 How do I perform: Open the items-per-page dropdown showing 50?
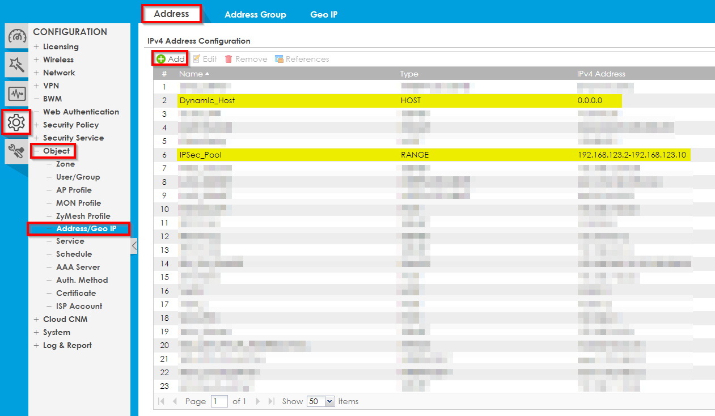[x=321, y=401]
